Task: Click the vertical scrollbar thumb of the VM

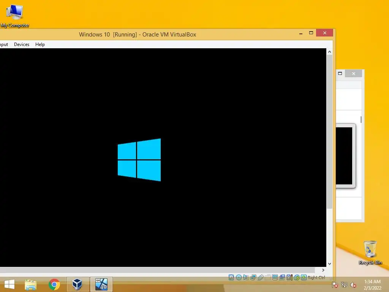Action: click(329, 132)
